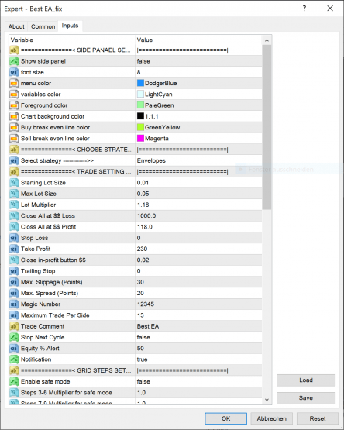Image resolution: width=344 pixels, height=430 pixels.
Task: Click the scrollbar down arrow
Action: (x=267, y=400)
